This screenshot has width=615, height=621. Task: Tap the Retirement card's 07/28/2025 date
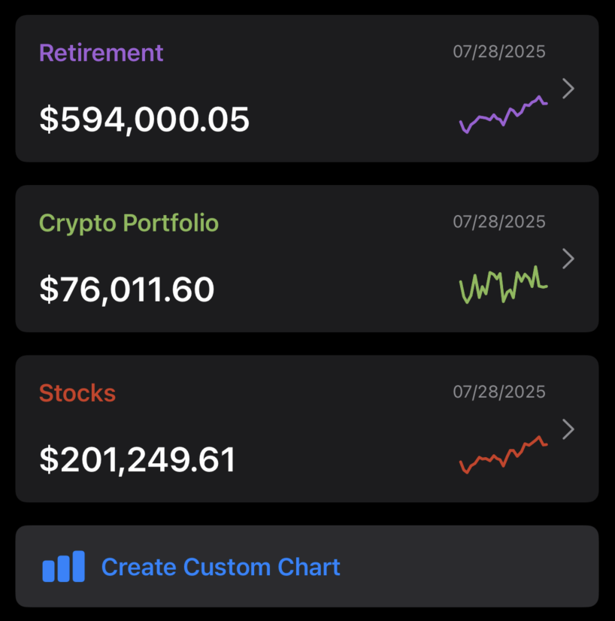[x=499, y=52]
